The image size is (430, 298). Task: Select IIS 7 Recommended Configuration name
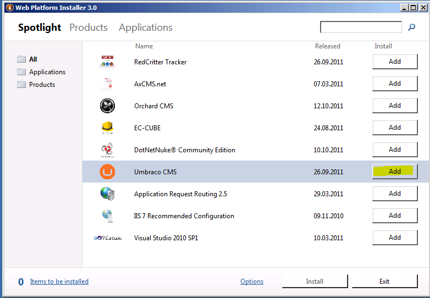184,216
